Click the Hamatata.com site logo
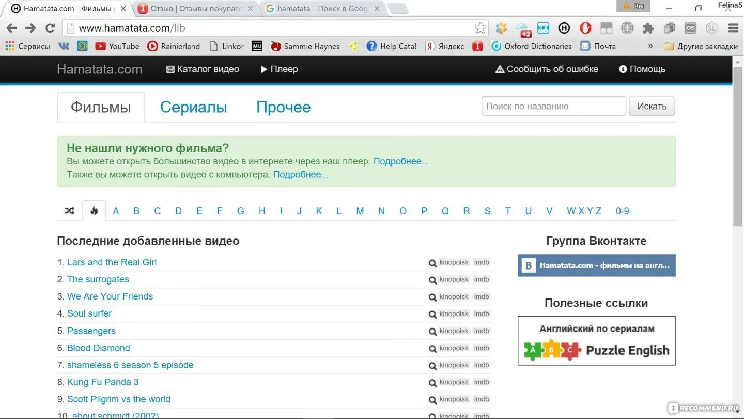The width and height of the screenshot is (744, 419). 100,69
